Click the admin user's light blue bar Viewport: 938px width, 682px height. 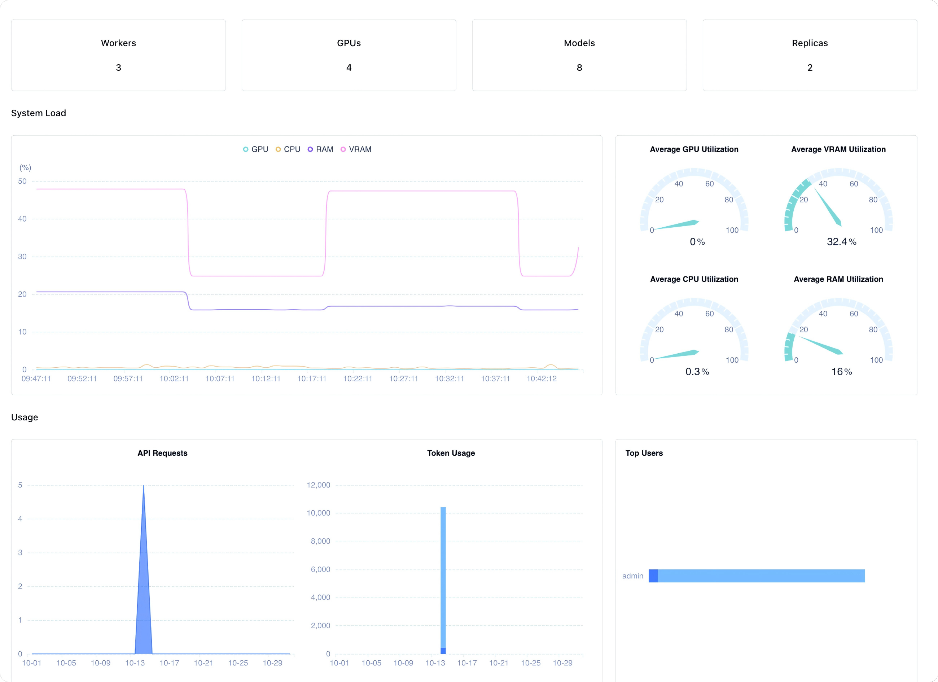point(761,576)
